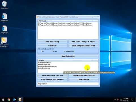Open the Windows Start menu
Image resolution: width=136 pixels, height=102 pixels.
point(3,100)
